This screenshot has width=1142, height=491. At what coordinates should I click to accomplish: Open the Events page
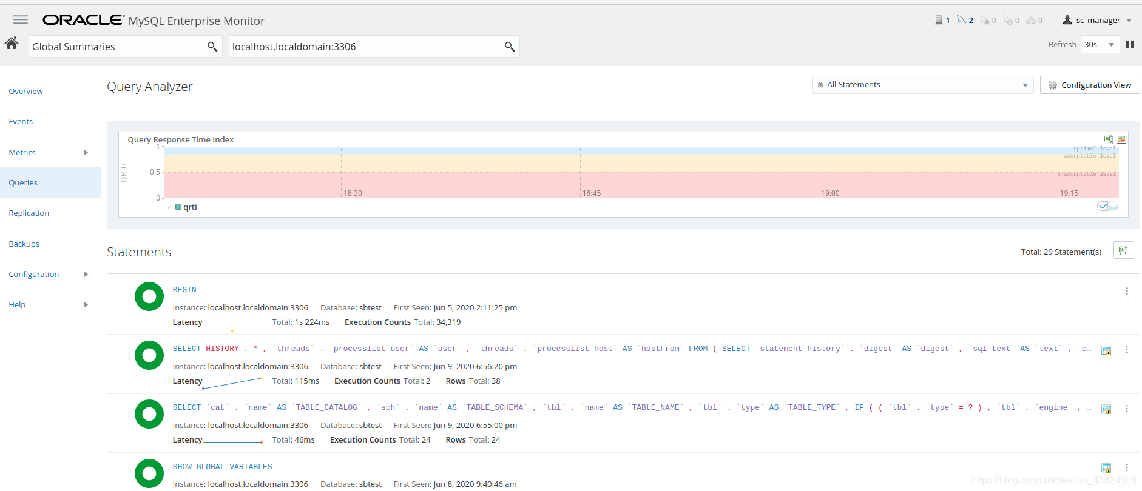(x=21, y=121)
